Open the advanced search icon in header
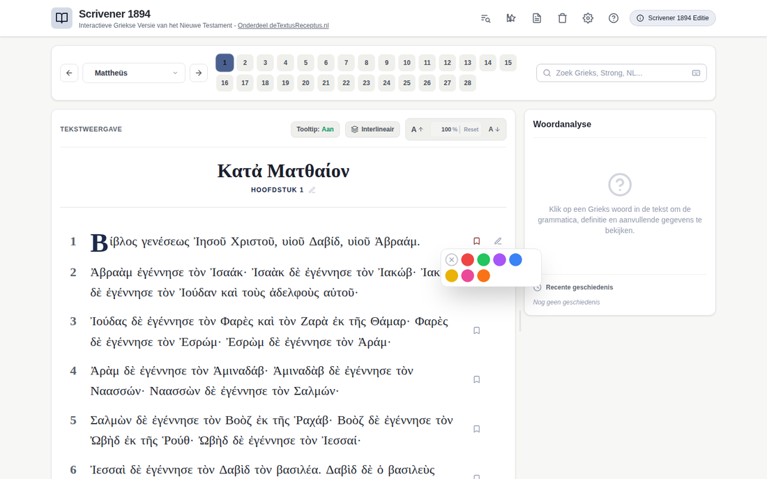Image resolution: width=767 pixels, height=479 pixels. point(485,18)
